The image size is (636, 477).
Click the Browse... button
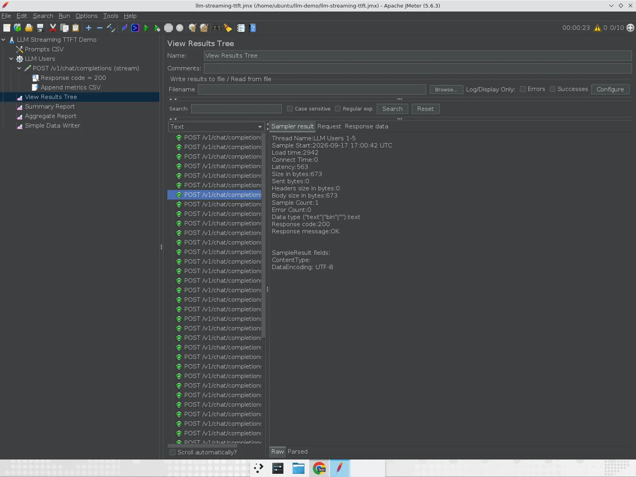(x=446, y=89)
